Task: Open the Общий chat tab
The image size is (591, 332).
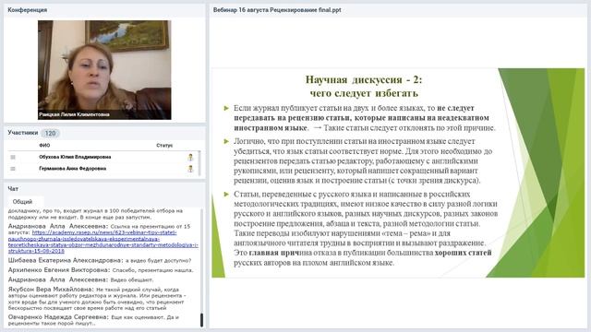Action: [22, 202]
